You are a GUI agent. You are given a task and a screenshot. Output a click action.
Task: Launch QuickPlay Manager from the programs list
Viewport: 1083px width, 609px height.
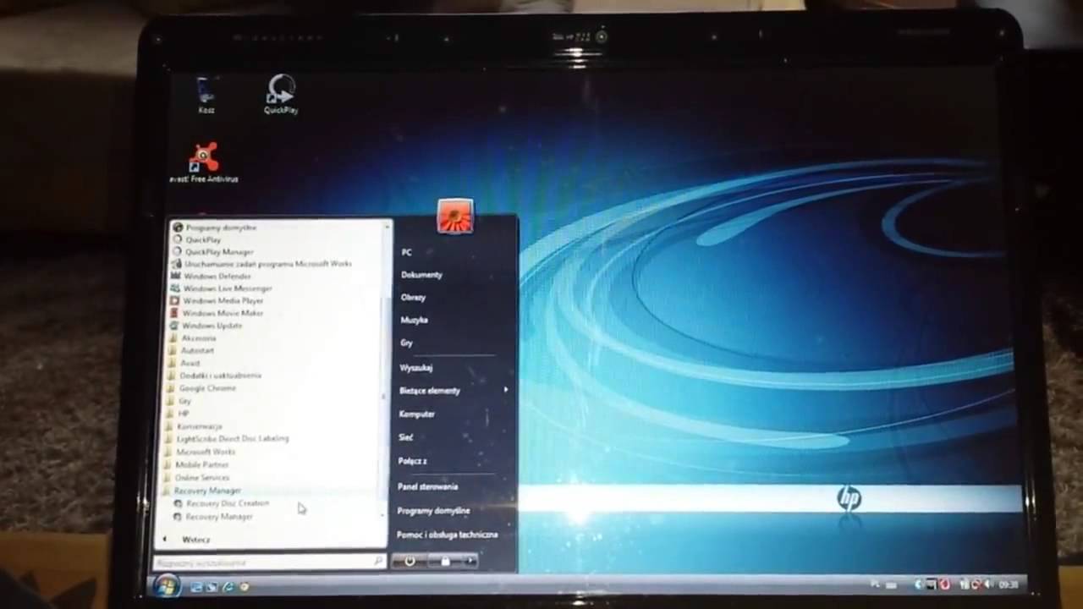pos(213,252)
